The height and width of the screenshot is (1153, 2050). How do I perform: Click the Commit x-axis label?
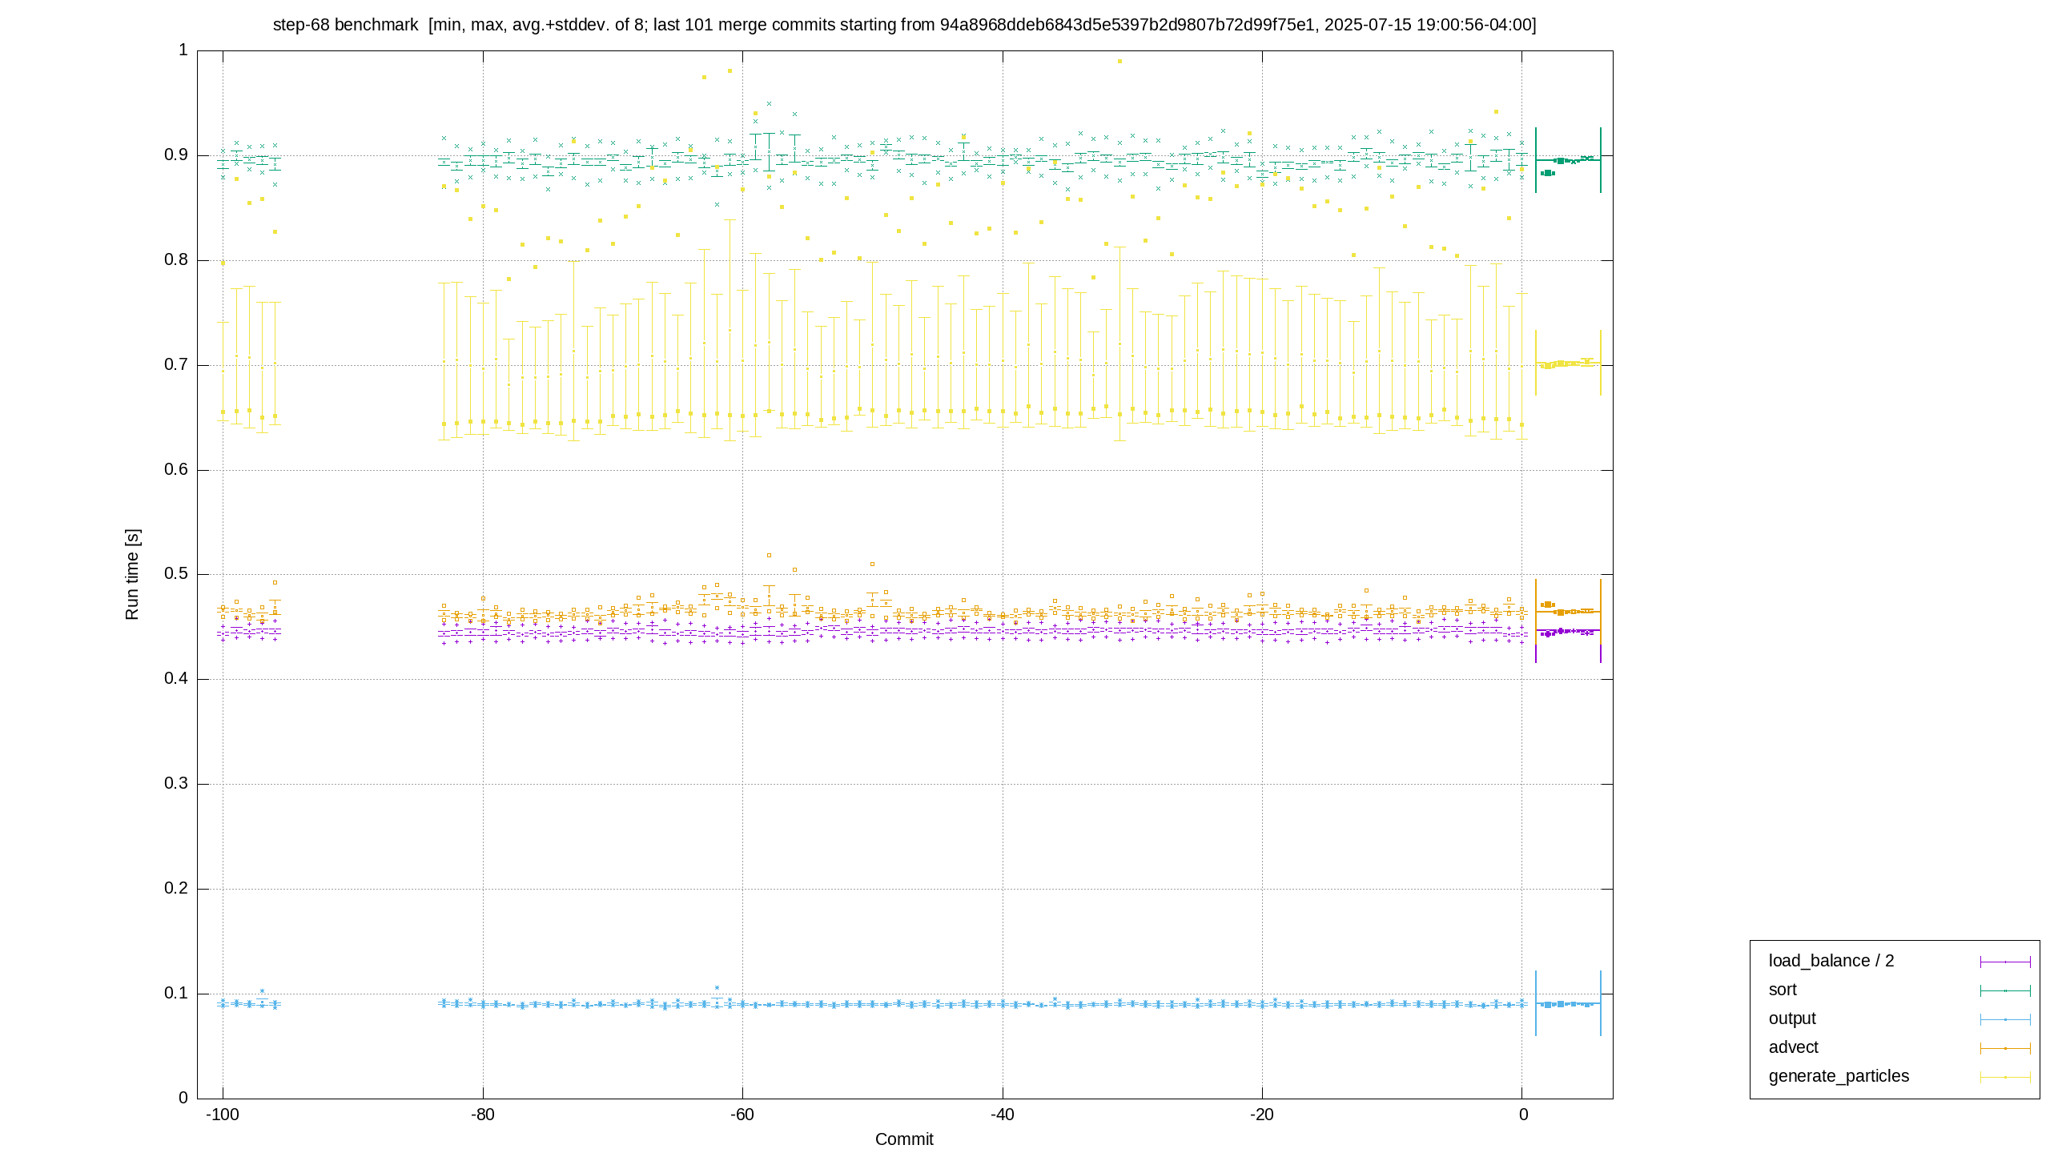[904, 1139]
